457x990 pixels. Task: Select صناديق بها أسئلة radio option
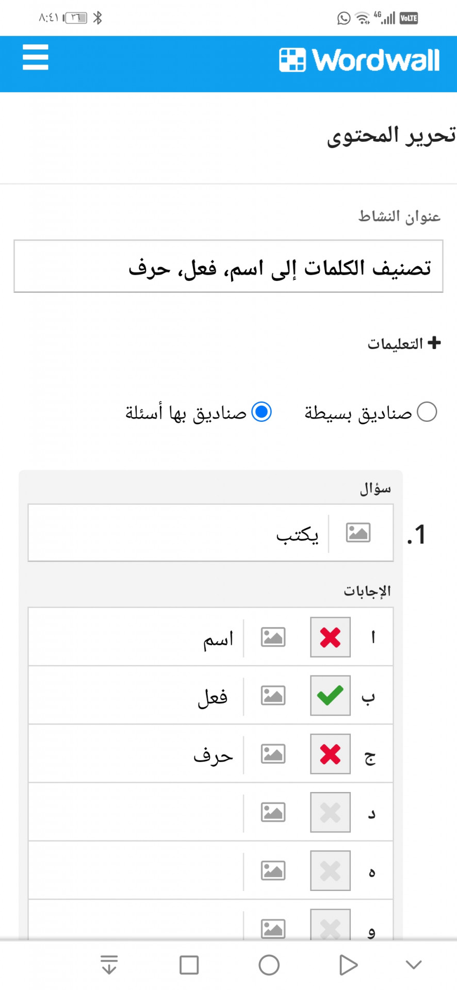pos(262,412)
